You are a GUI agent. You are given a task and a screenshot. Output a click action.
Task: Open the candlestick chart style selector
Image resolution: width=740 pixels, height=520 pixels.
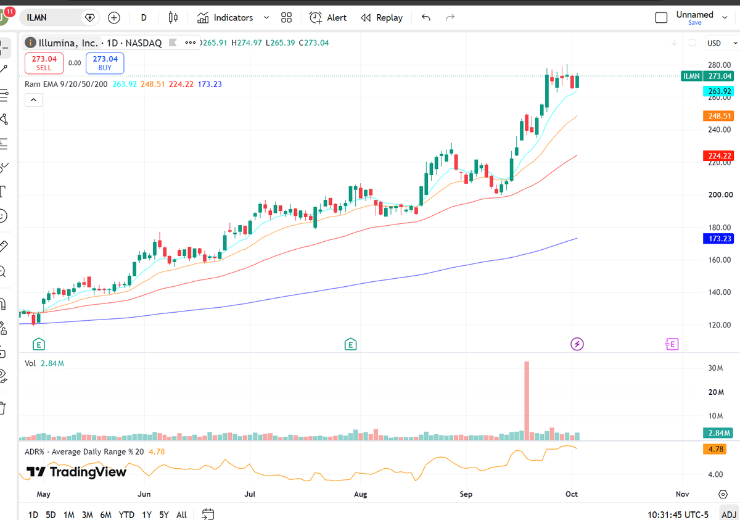(x=173, y=18)
